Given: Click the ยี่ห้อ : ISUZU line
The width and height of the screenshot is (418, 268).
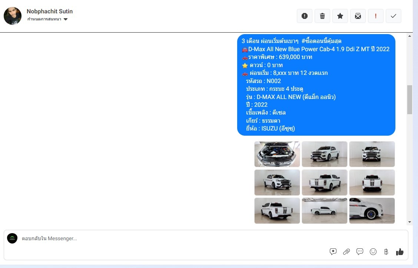Looking at the screenshot, I should click(x=270, y=129).
